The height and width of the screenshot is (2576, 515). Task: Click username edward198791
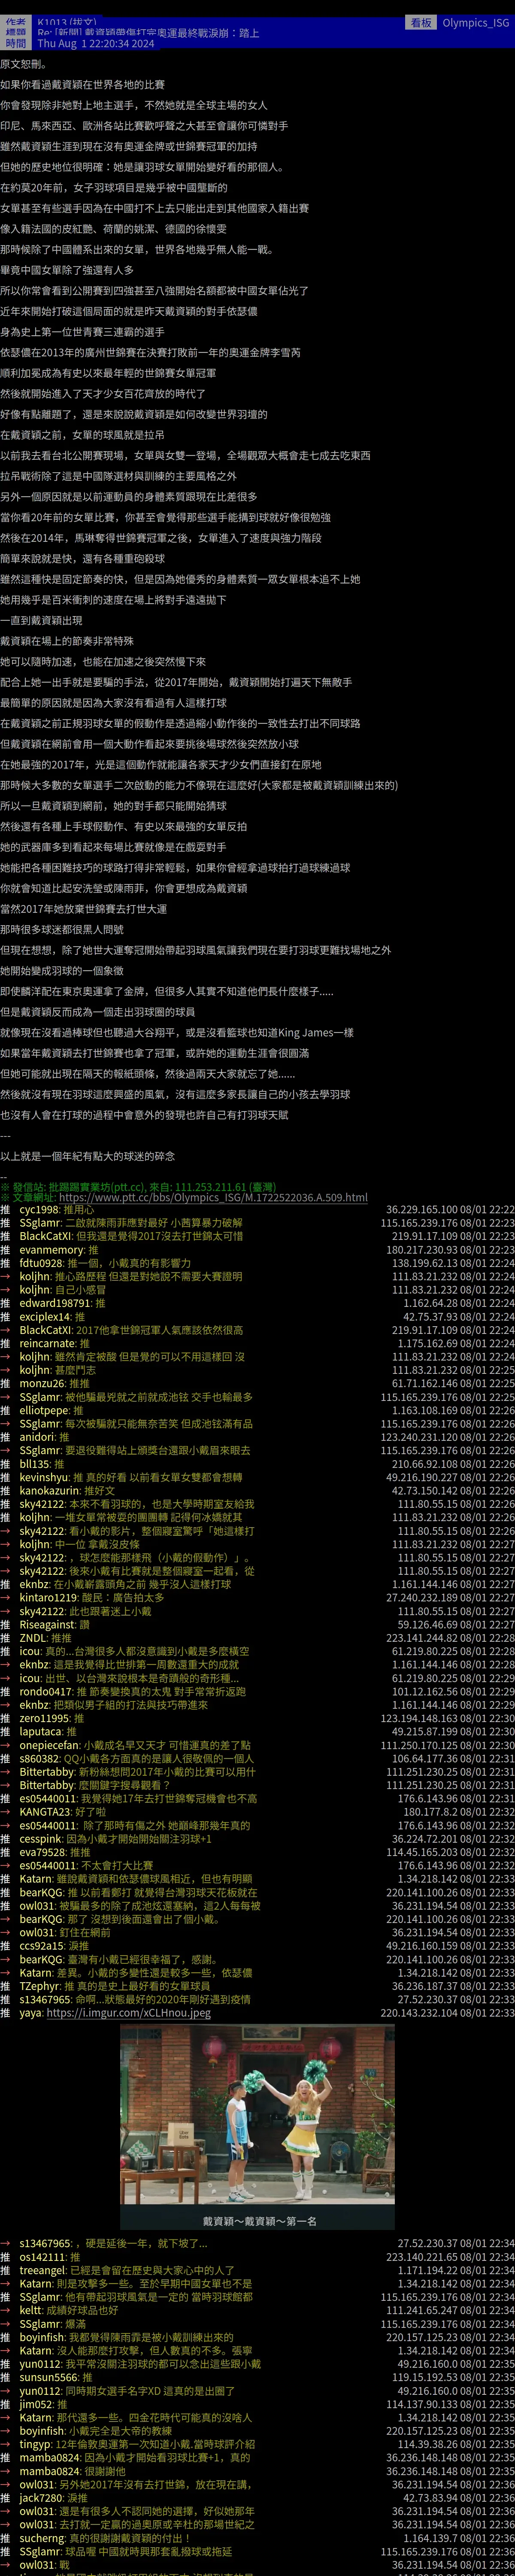[x=55, y=1303]
